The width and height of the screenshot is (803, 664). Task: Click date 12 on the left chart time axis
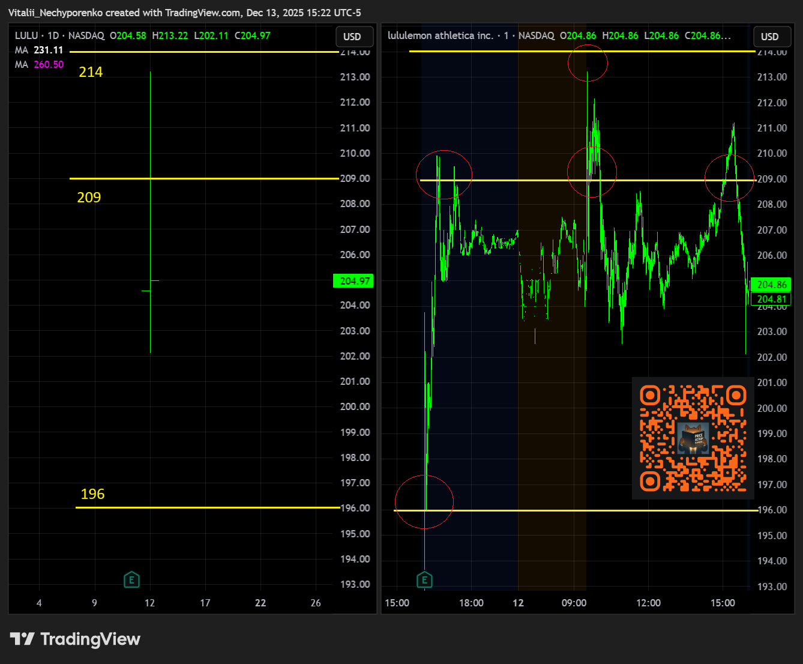coord(149,603)
